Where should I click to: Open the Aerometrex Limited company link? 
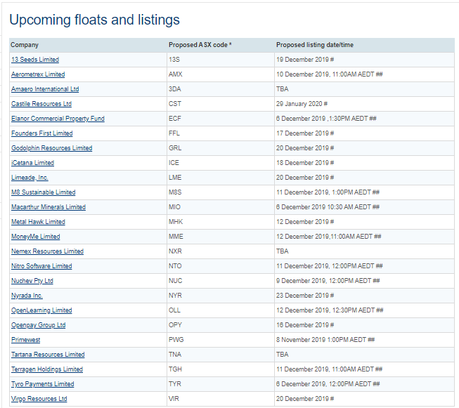[38, 74]
